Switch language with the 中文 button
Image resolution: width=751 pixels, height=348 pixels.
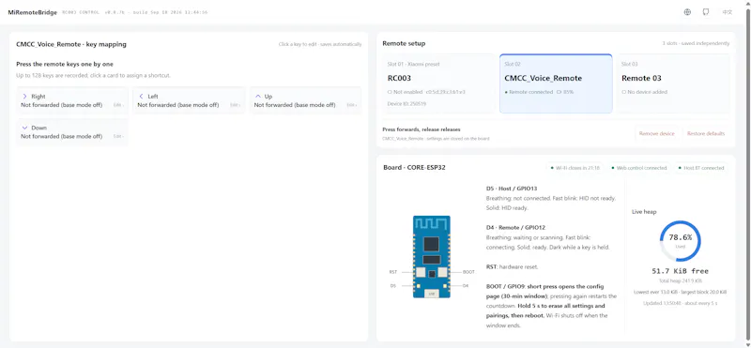click(727, 12)
